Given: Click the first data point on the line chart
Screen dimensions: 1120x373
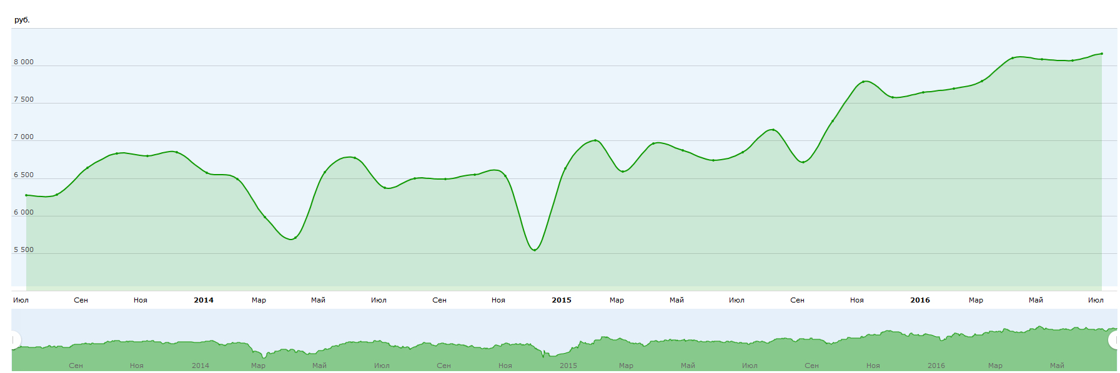Looking at the screenshot, I should tap(26, 195).
